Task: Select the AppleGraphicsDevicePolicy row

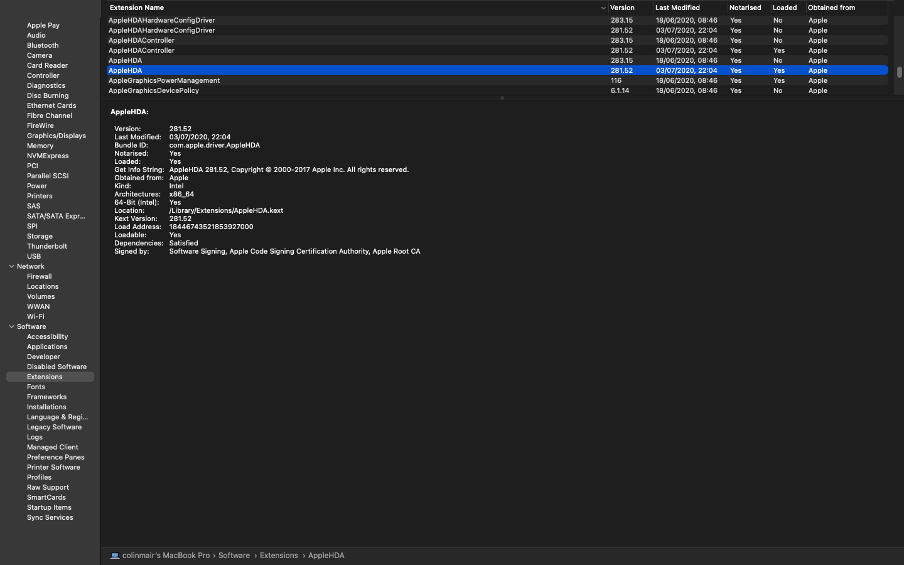Action: tap(497, 90)
